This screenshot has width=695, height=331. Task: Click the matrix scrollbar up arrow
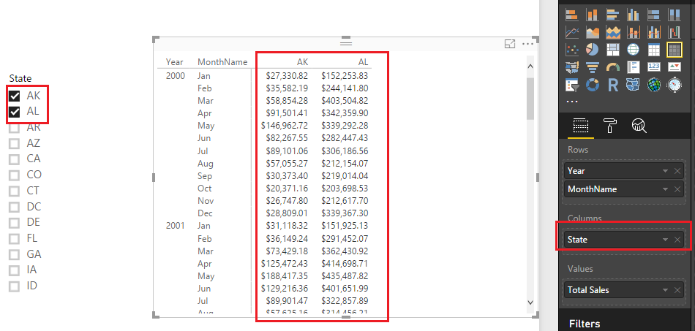tap(530, 66)
